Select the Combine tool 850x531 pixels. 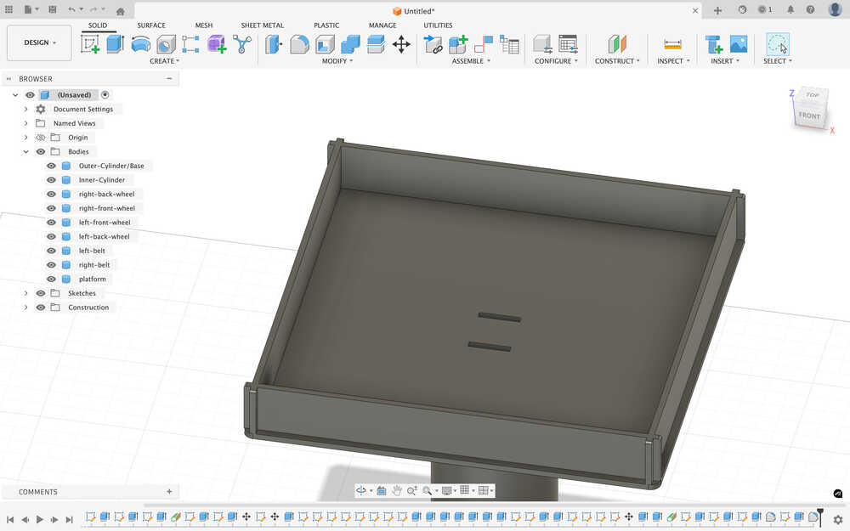(x=350, y=44)
